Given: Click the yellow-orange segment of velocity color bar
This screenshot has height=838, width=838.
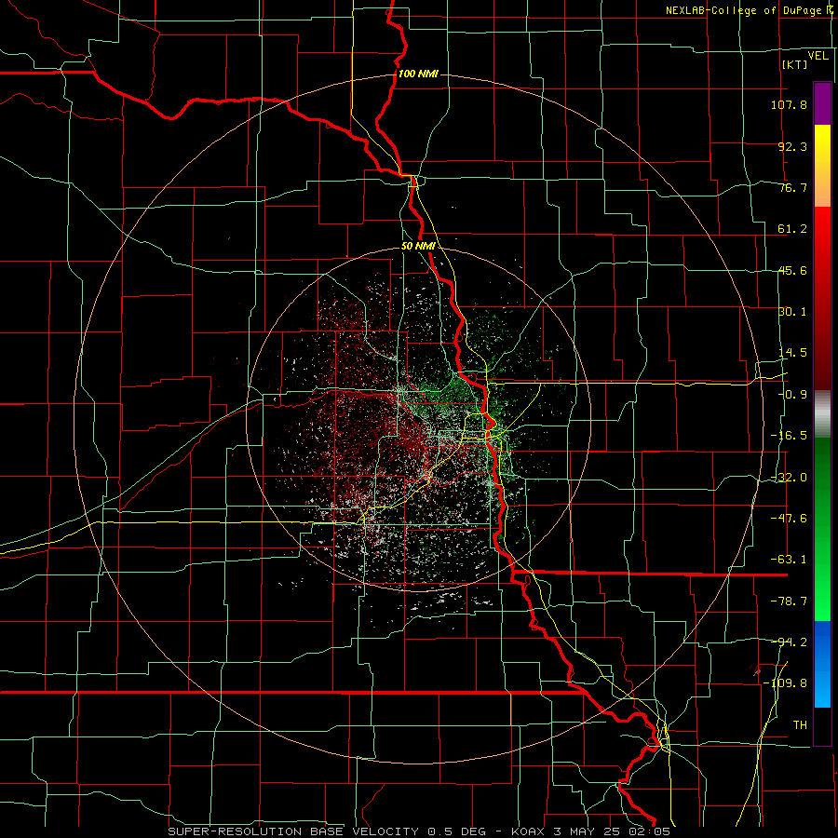Looking at the screenshot, I should tap(822, 166).
